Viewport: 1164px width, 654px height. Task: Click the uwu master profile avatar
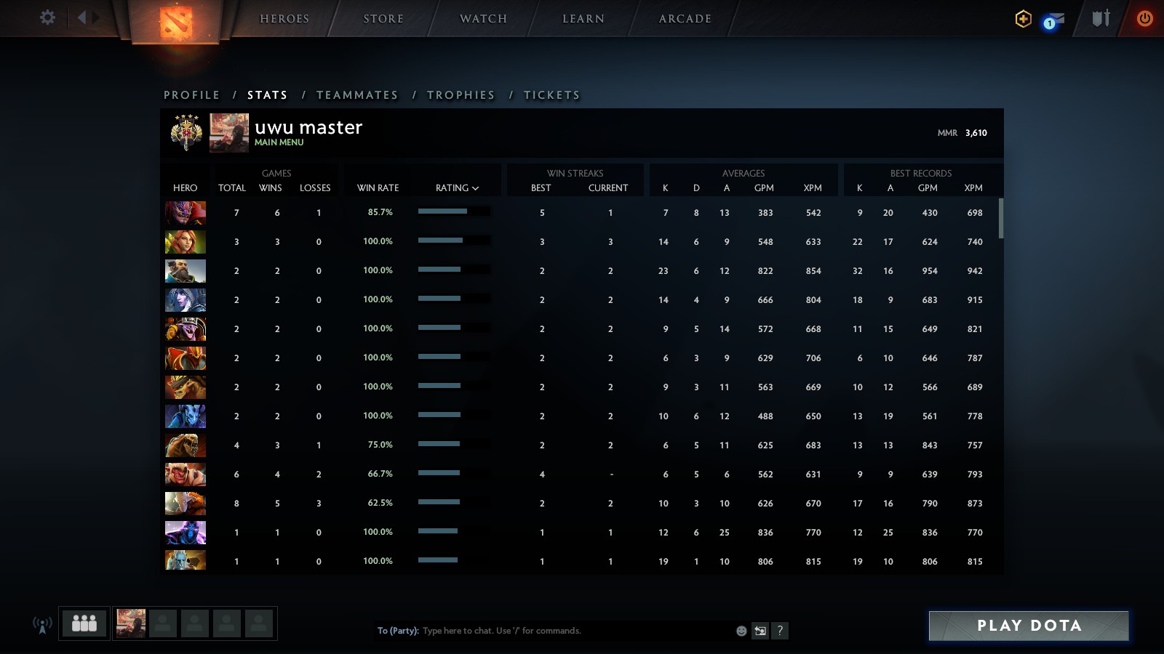229,132
